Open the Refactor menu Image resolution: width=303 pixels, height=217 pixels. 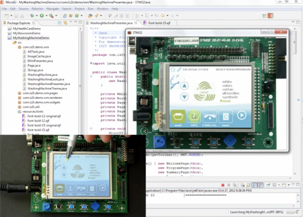(x=37, y=9)
